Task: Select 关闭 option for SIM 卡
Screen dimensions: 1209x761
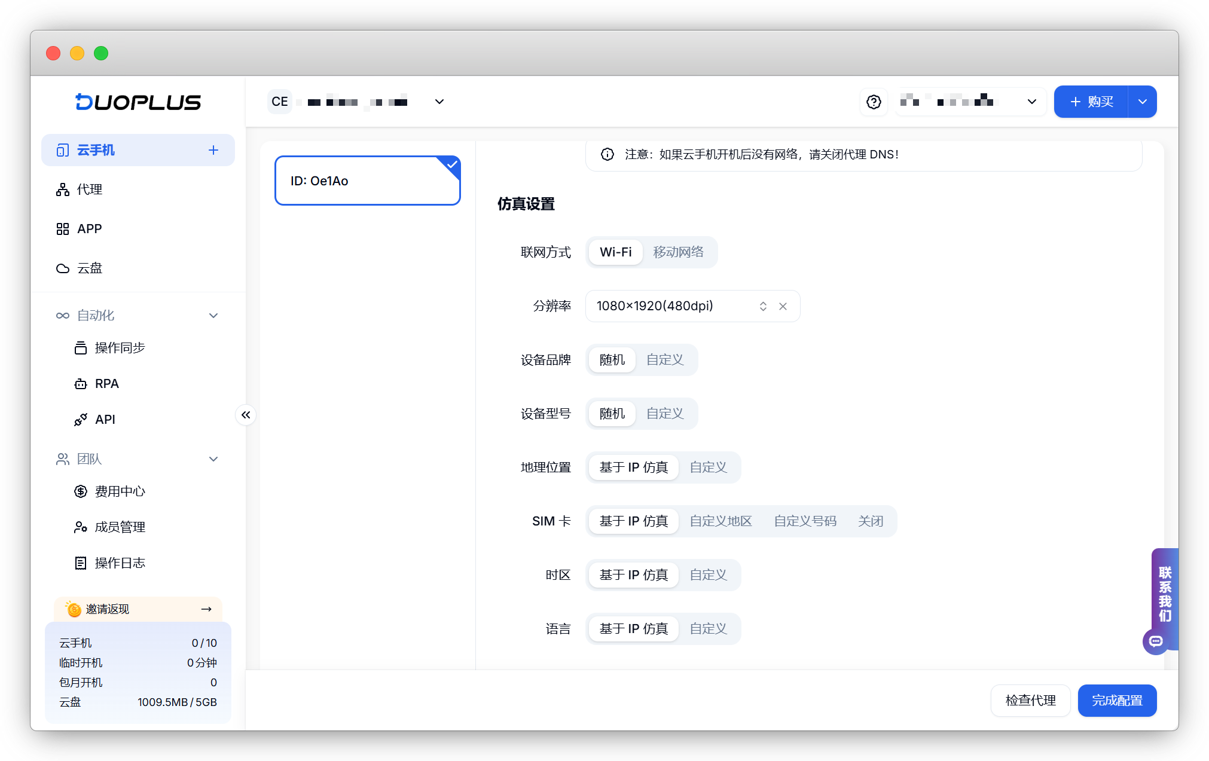Action: click(870, 521)
